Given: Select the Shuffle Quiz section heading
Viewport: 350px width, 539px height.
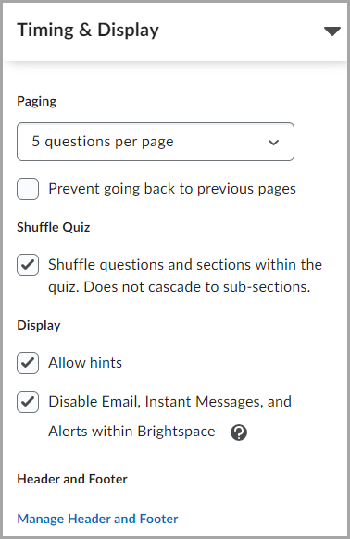Looking at the screenshot, I should pos(54,227).
